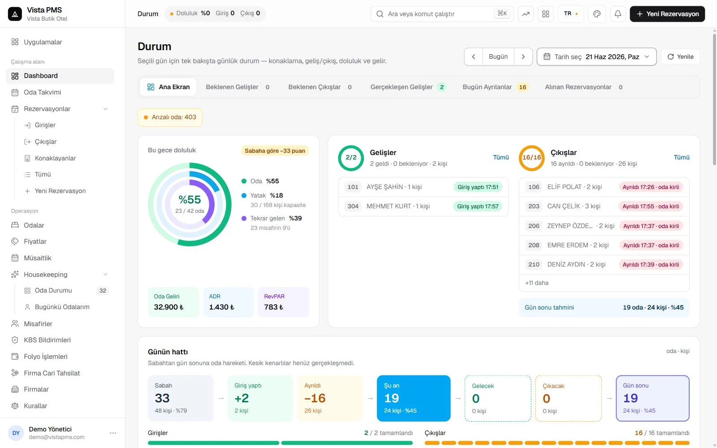717x448 pixels.
Task: Switch to Alınan Rezervasyonlar tab
Action: 583,87
